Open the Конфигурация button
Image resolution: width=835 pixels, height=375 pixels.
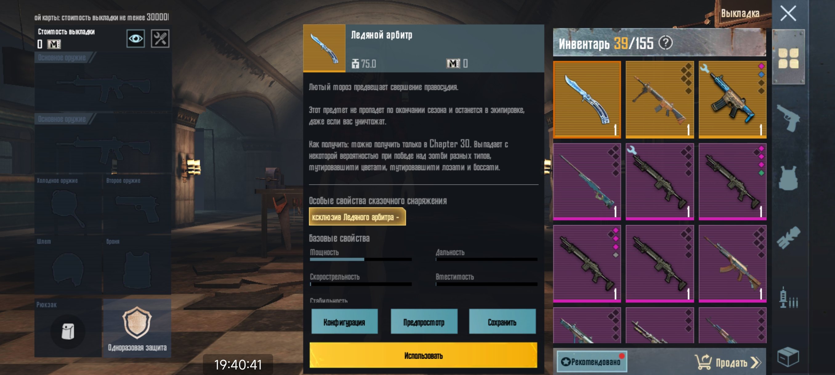click(x=344, y=322)
